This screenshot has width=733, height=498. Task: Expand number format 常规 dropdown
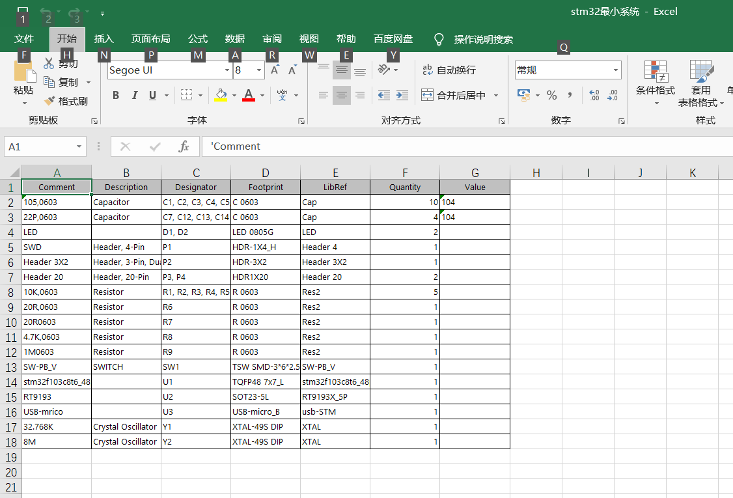(x=616, y=70)
